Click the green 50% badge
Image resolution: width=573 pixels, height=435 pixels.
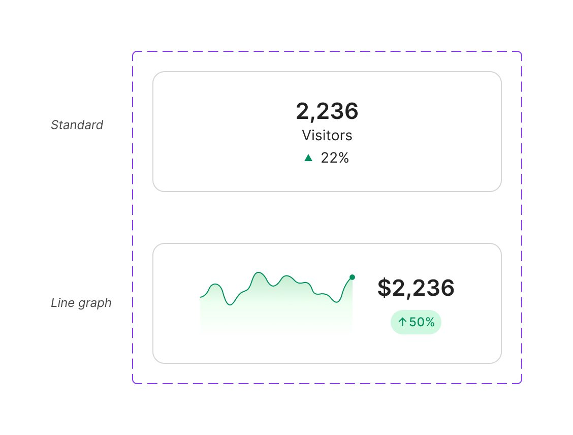(416, 322)
